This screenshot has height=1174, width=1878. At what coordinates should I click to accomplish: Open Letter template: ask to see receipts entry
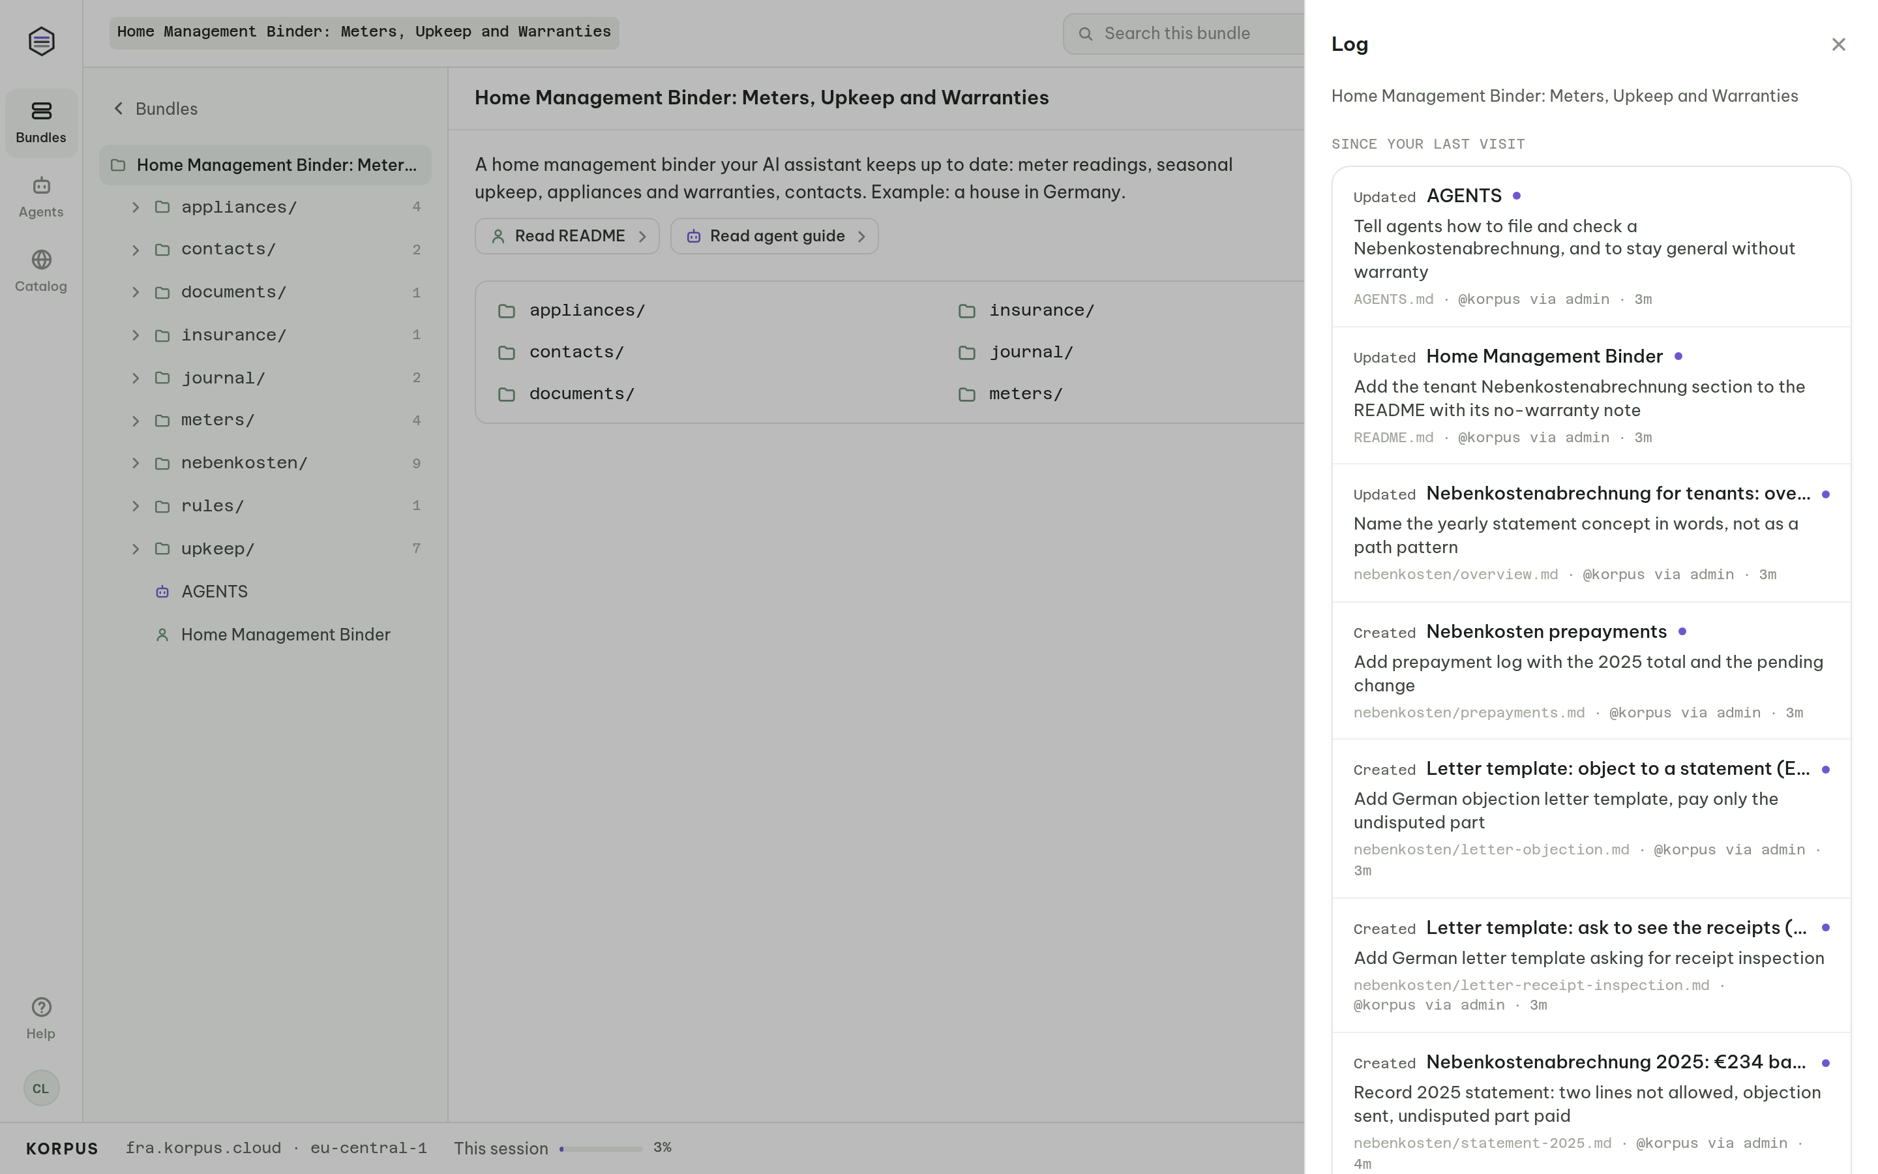point(1591,965)
